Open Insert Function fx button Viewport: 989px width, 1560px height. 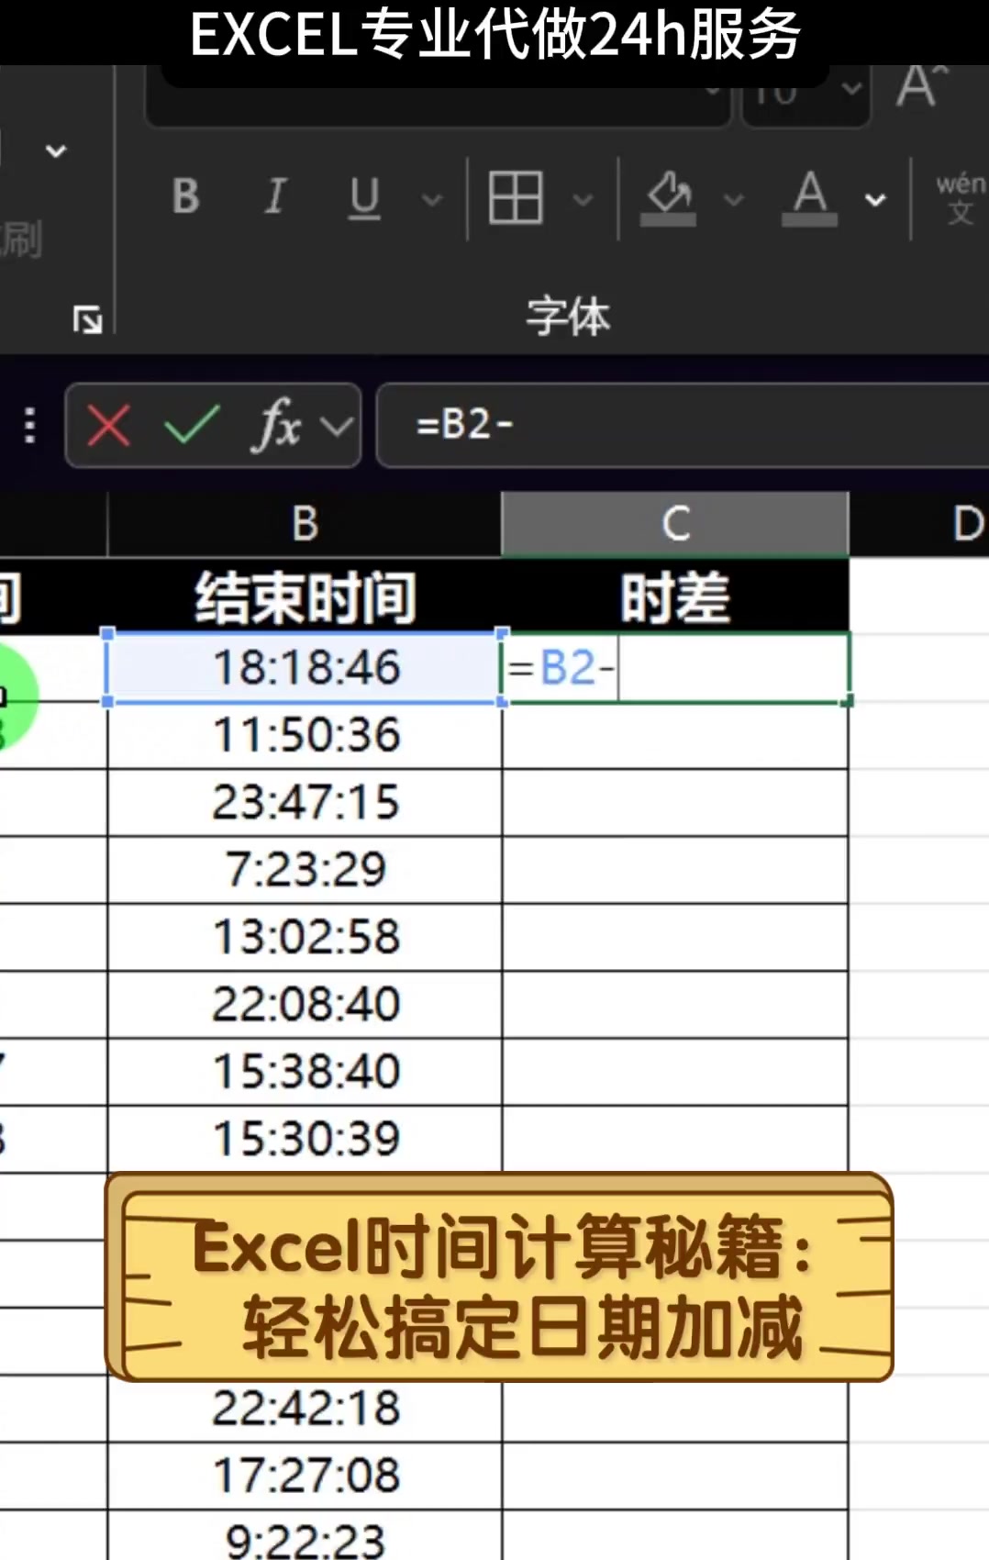click(278, 426)
